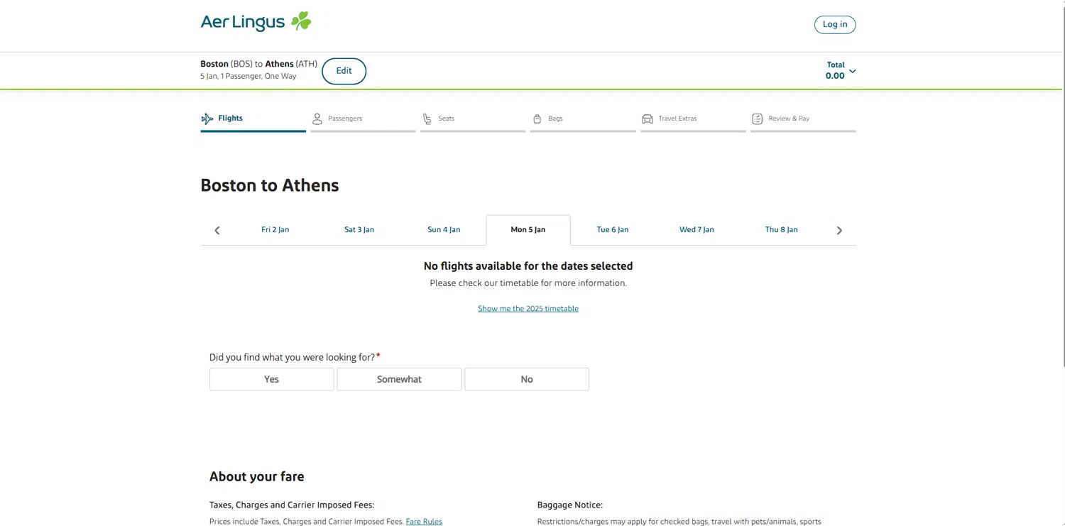Click the About your fare heading
The height and width of the screenshot is (526, 1065).
click(x=257, y=477)
